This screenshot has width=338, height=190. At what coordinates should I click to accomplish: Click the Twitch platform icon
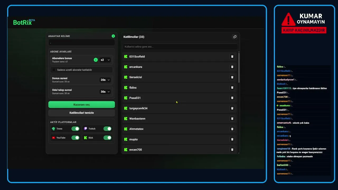[85, 129]
